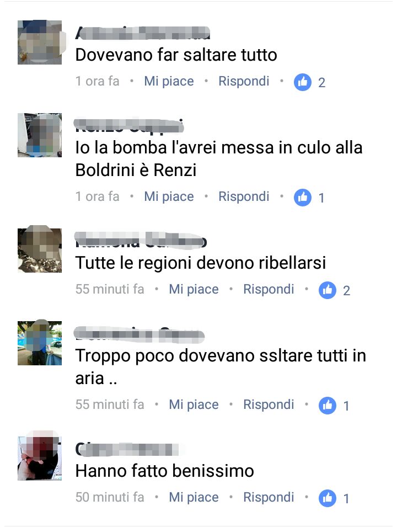Click like icon on the Boldrini comment

[x=302, y=198]
